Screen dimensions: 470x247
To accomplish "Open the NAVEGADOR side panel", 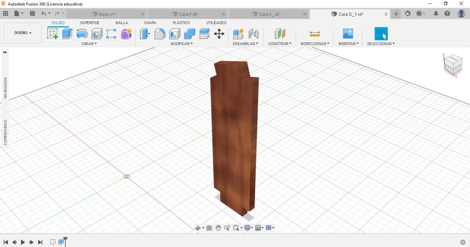I will tap(6, 87).
